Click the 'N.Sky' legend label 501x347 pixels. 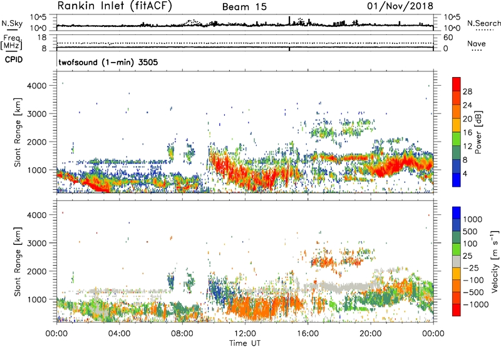12,24
